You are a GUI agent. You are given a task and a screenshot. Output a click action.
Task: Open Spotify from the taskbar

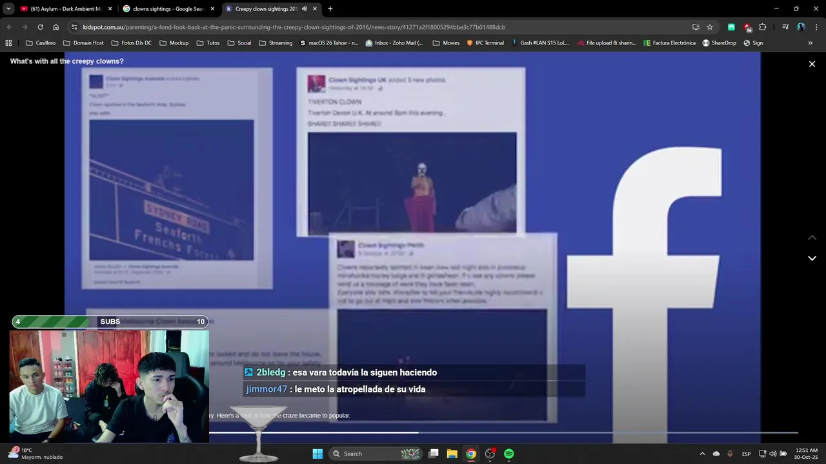tap(509, 454)
